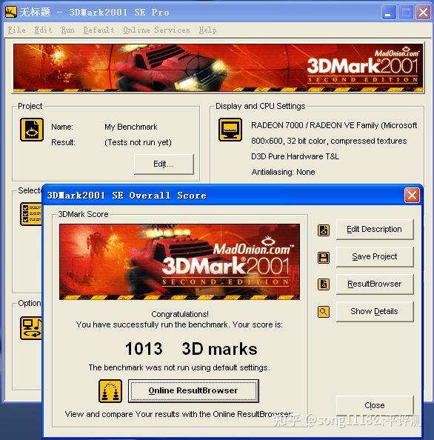Viewport: 434px width, 440px height.
Task: Click the Display settings monitor icon
Action: [230, 130]
